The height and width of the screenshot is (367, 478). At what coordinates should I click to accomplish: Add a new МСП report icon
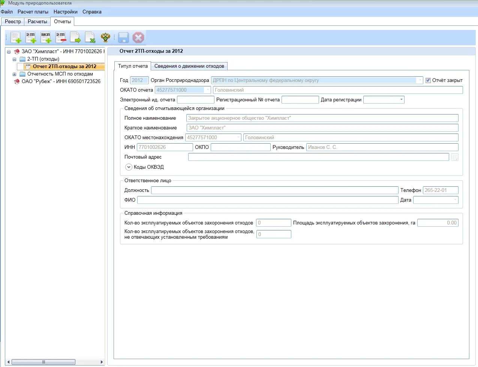click(x=46, y=37)
